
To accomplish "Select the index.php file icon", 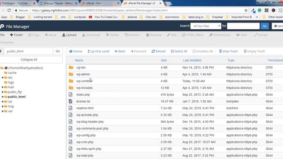I will point(71,95).
